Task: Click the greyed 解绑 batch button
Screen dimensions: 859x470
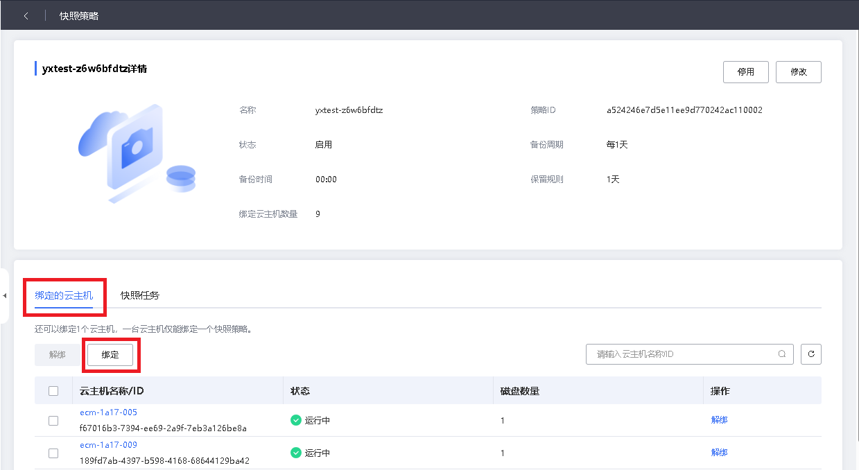Action: [x=58, y=354]
